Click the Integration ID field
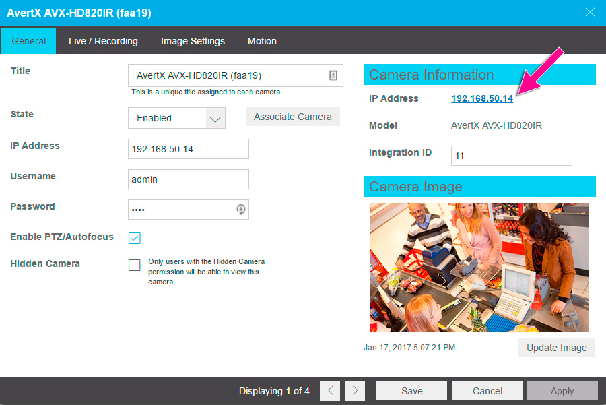 coord(511,156)
